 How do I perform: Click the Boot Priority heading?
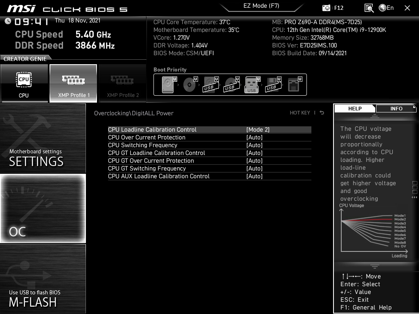[x=170, y=70]
